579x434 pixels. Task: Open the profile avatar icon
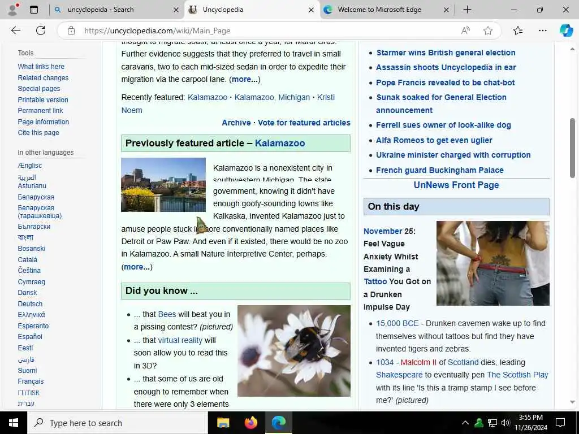pyautogui.click(x=12, y=10)
